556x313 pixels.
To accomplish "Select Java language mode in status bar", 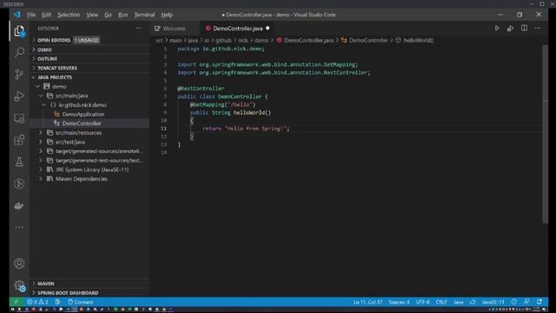I will tap(459, 302).
